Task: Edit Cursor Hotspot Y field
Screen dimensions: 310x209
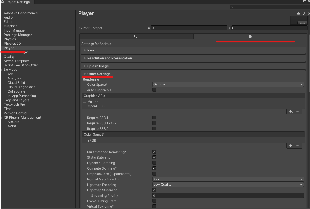Action: click(x=269, y=28)
